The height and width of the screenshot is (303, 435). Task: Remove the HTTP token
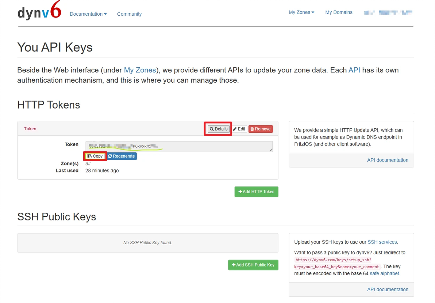coord(261,129)
